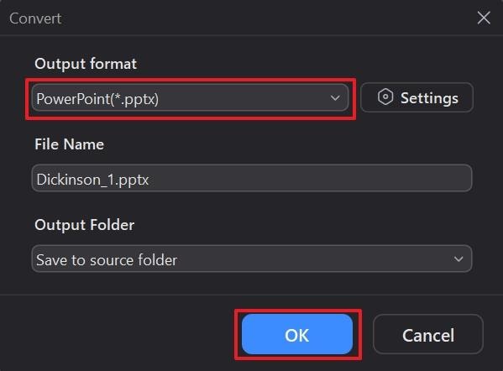The height and width of the screenshot is (371, 503).
Task: Focus the File Name input field
Action: pyautogui.click(x=252, y=178)
